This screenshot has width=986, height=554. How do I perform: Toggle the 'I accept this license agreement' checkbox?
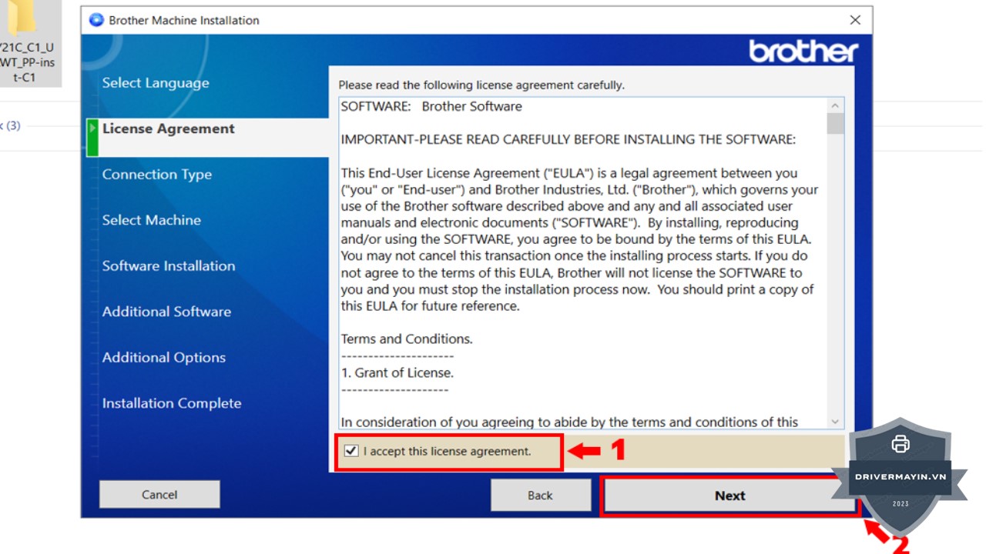click(x=351, y=451)
